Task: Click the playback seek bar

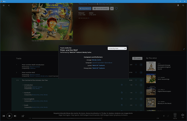Action: (94, 118)
